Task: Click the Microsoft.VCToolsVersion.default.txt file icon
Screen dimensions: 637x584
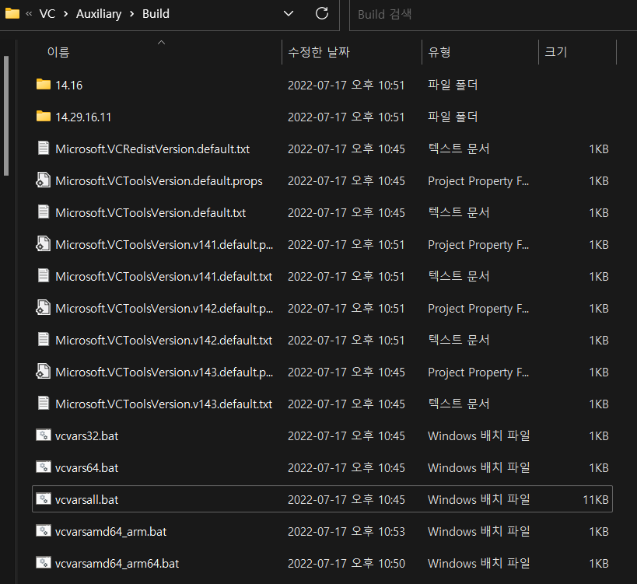Action: [x=44, y=212]
